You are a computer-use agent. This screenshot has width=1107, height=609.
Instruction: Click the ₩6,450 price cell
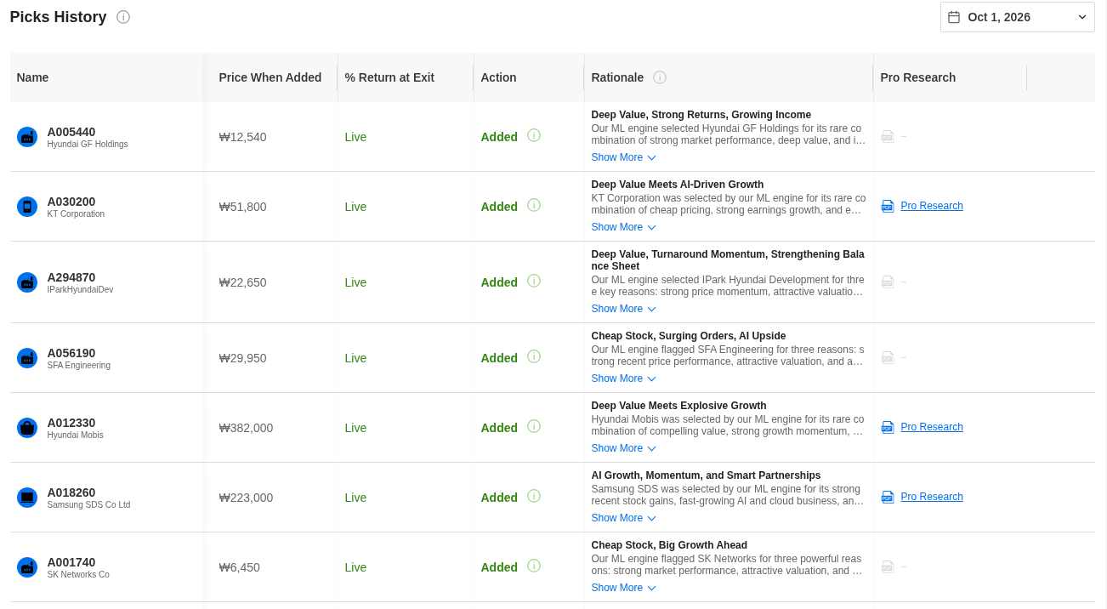click(x=239, y=567)
